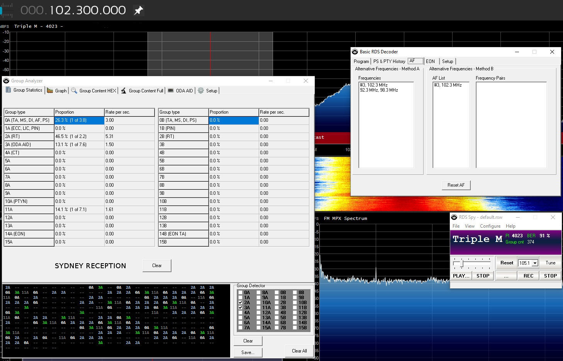The image size is (563, 361).
Task: Click the RDS Spy playback position slider
Action: pyautogui.click(x=461, y=263)
